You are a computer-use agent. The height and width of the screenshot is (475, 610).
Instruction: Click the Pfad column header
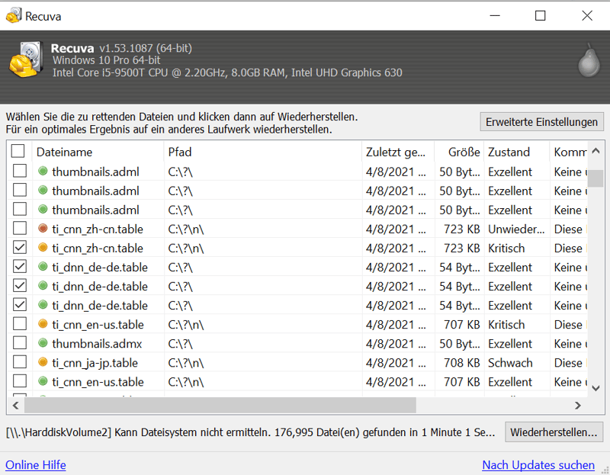[x=262, y=152]
